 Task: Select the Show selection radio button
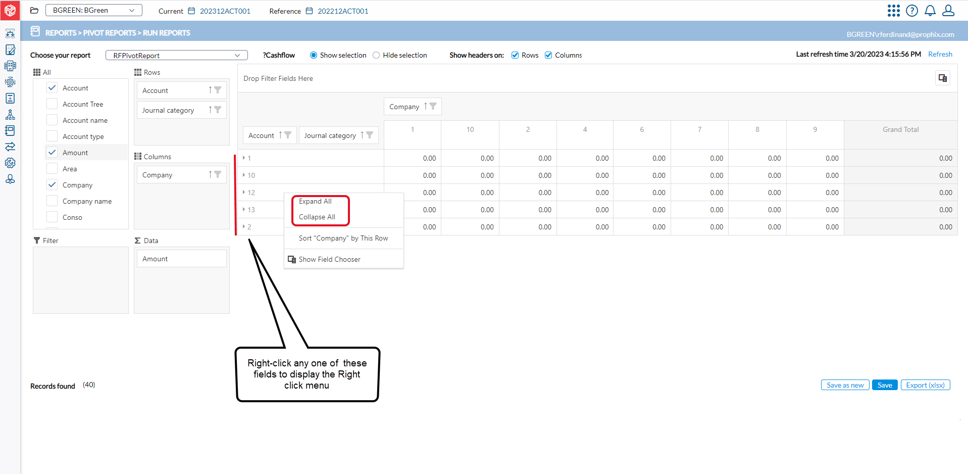point(314,55)
